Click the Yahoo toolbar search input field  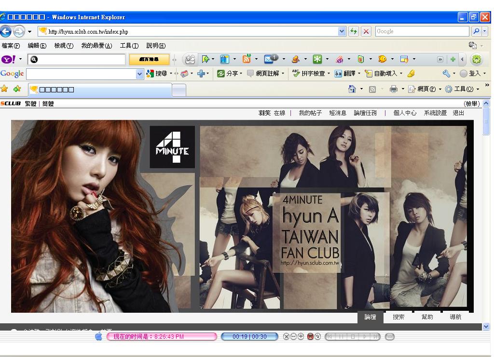[x=77, y=59]
